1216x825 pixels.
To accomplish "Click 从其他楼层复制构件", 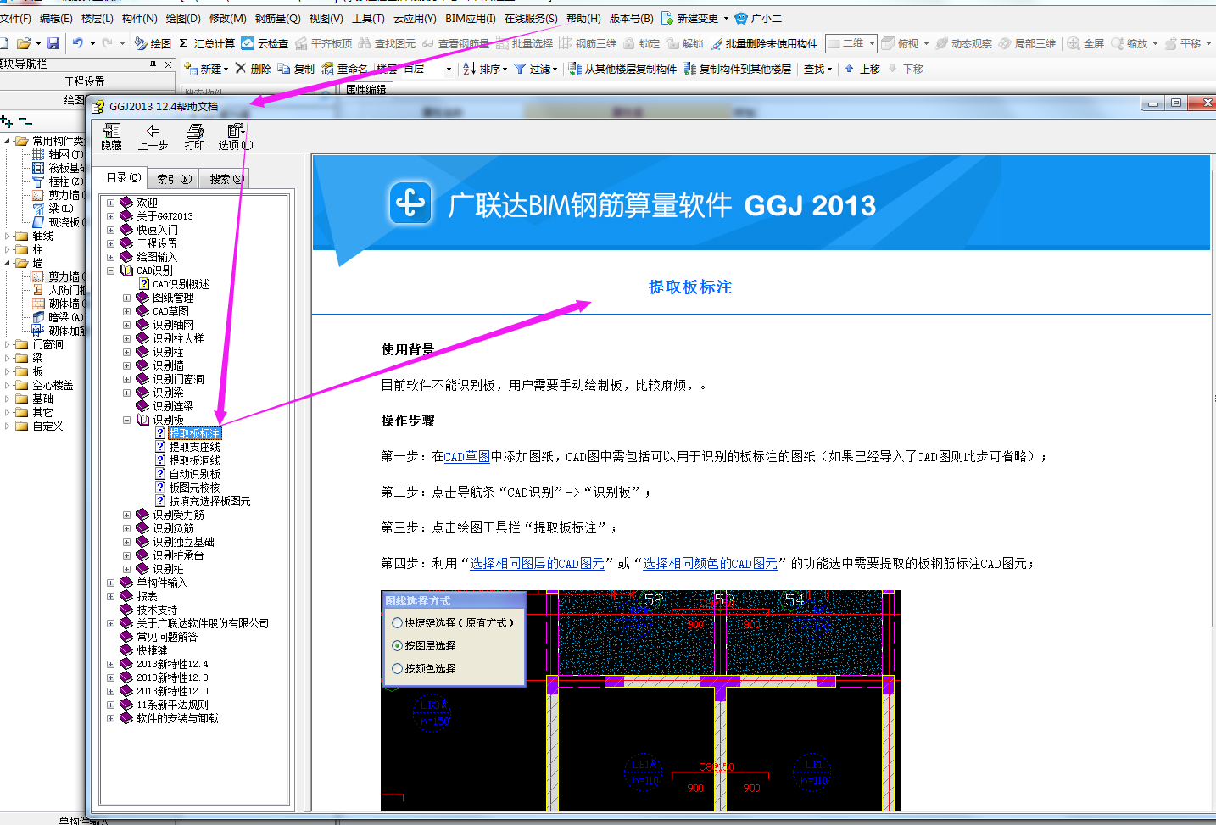I will pos(622,69).
